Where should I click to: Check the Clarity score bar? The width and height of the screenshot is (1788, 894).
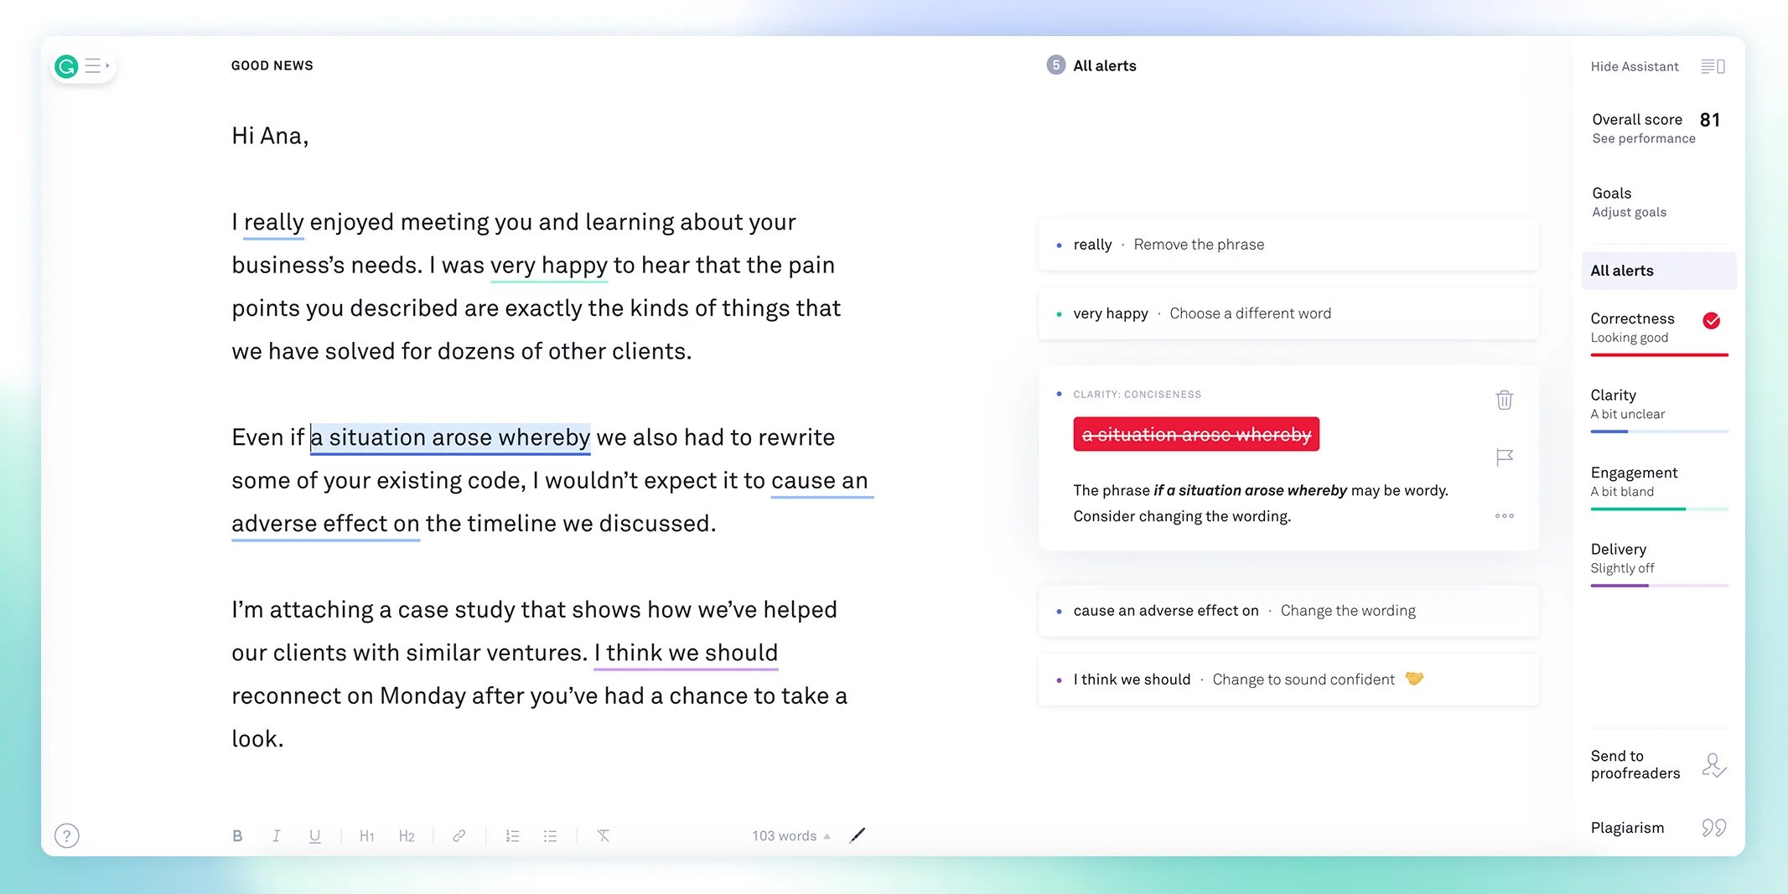click(x=1658, y=431)
